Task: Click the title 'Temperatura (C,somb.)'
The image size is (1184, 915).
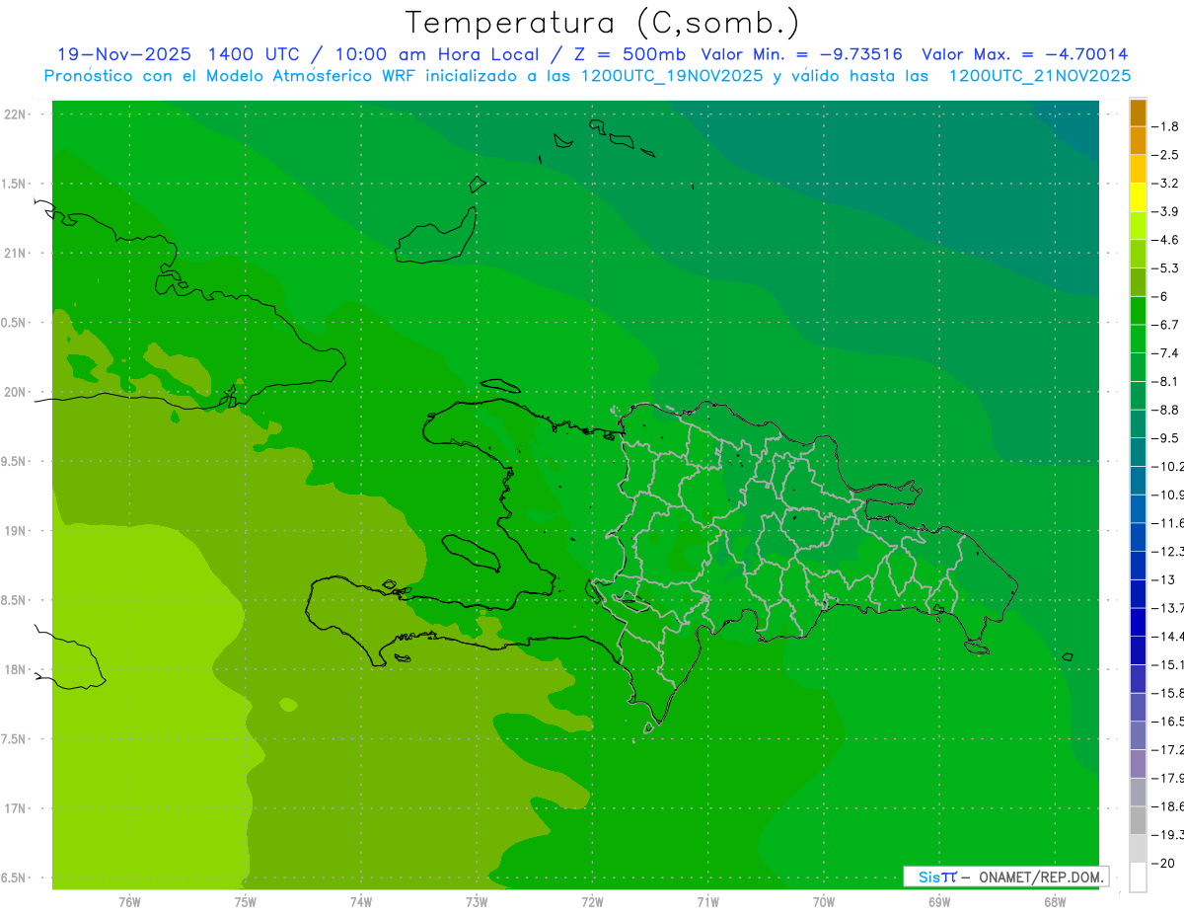Action: (602, 23)
